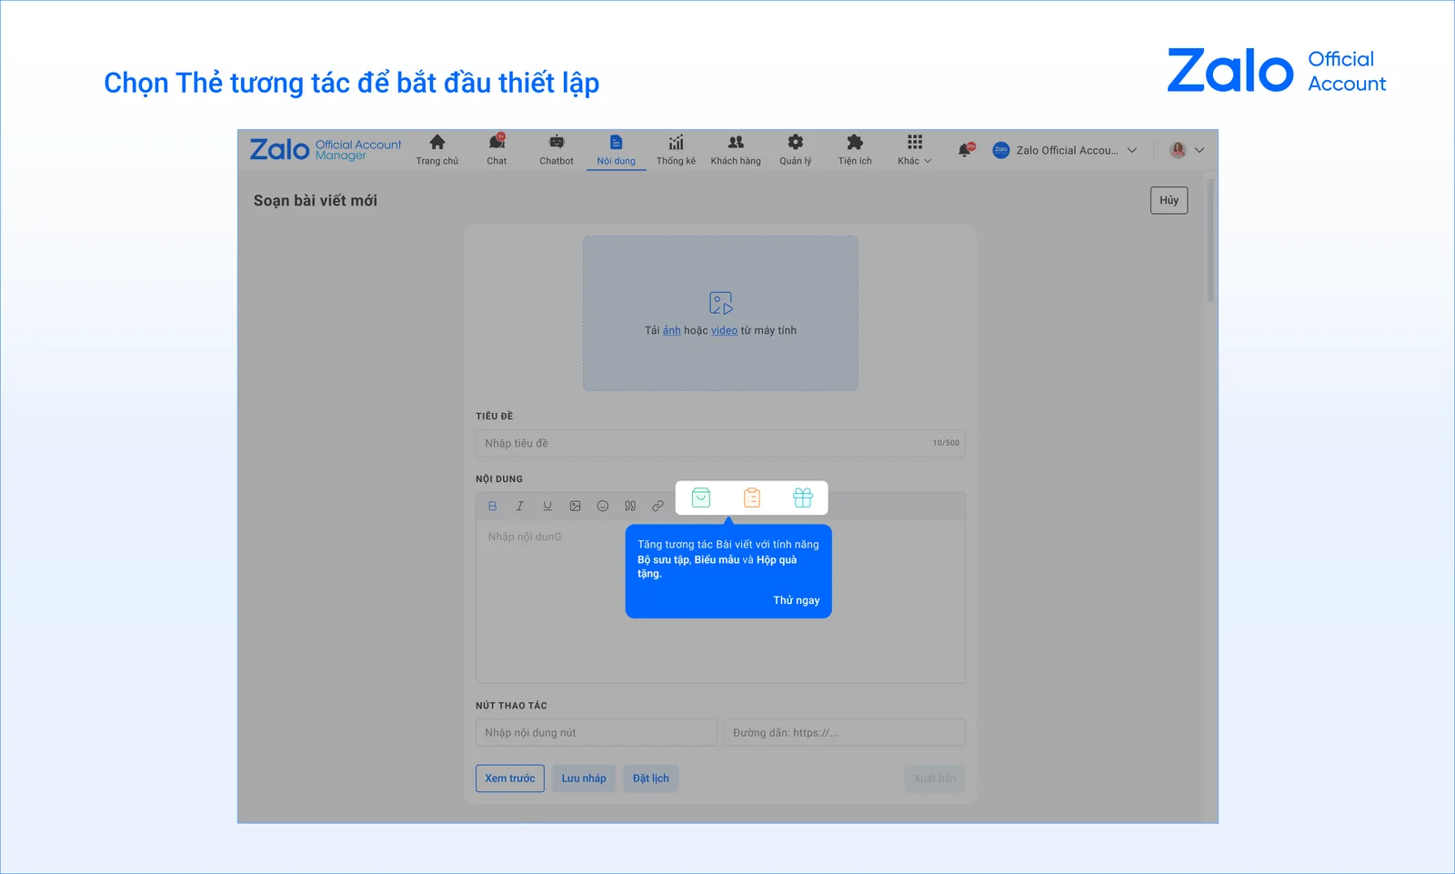Click the Hủy button

(1169, 200)
